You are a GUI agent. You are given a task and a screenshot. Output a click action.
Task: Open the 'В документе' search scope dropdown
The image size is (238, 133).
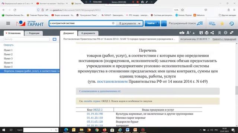click(x=130, y=23)
